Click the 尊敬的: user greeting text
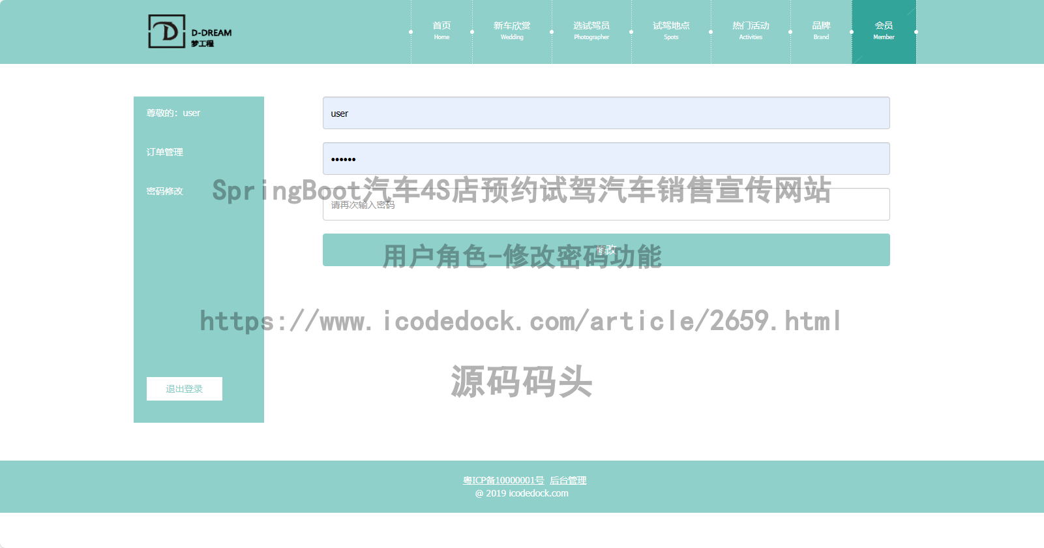 (x=173, y=113)
